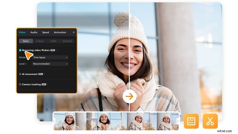Uncheck Removing video flickers checkbox
The height and width of the screenshot is (134, 238).
coord(20,50)
